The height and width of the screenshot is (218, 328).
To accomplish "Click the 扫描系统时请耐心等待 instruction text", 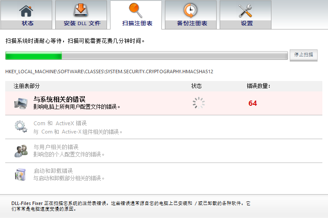I will click(75, 41).
